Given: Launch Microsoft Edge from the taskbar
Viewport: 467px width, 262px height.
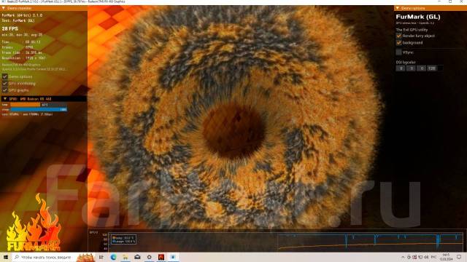Looking at the screenshot, I should [x=114, y=257].
